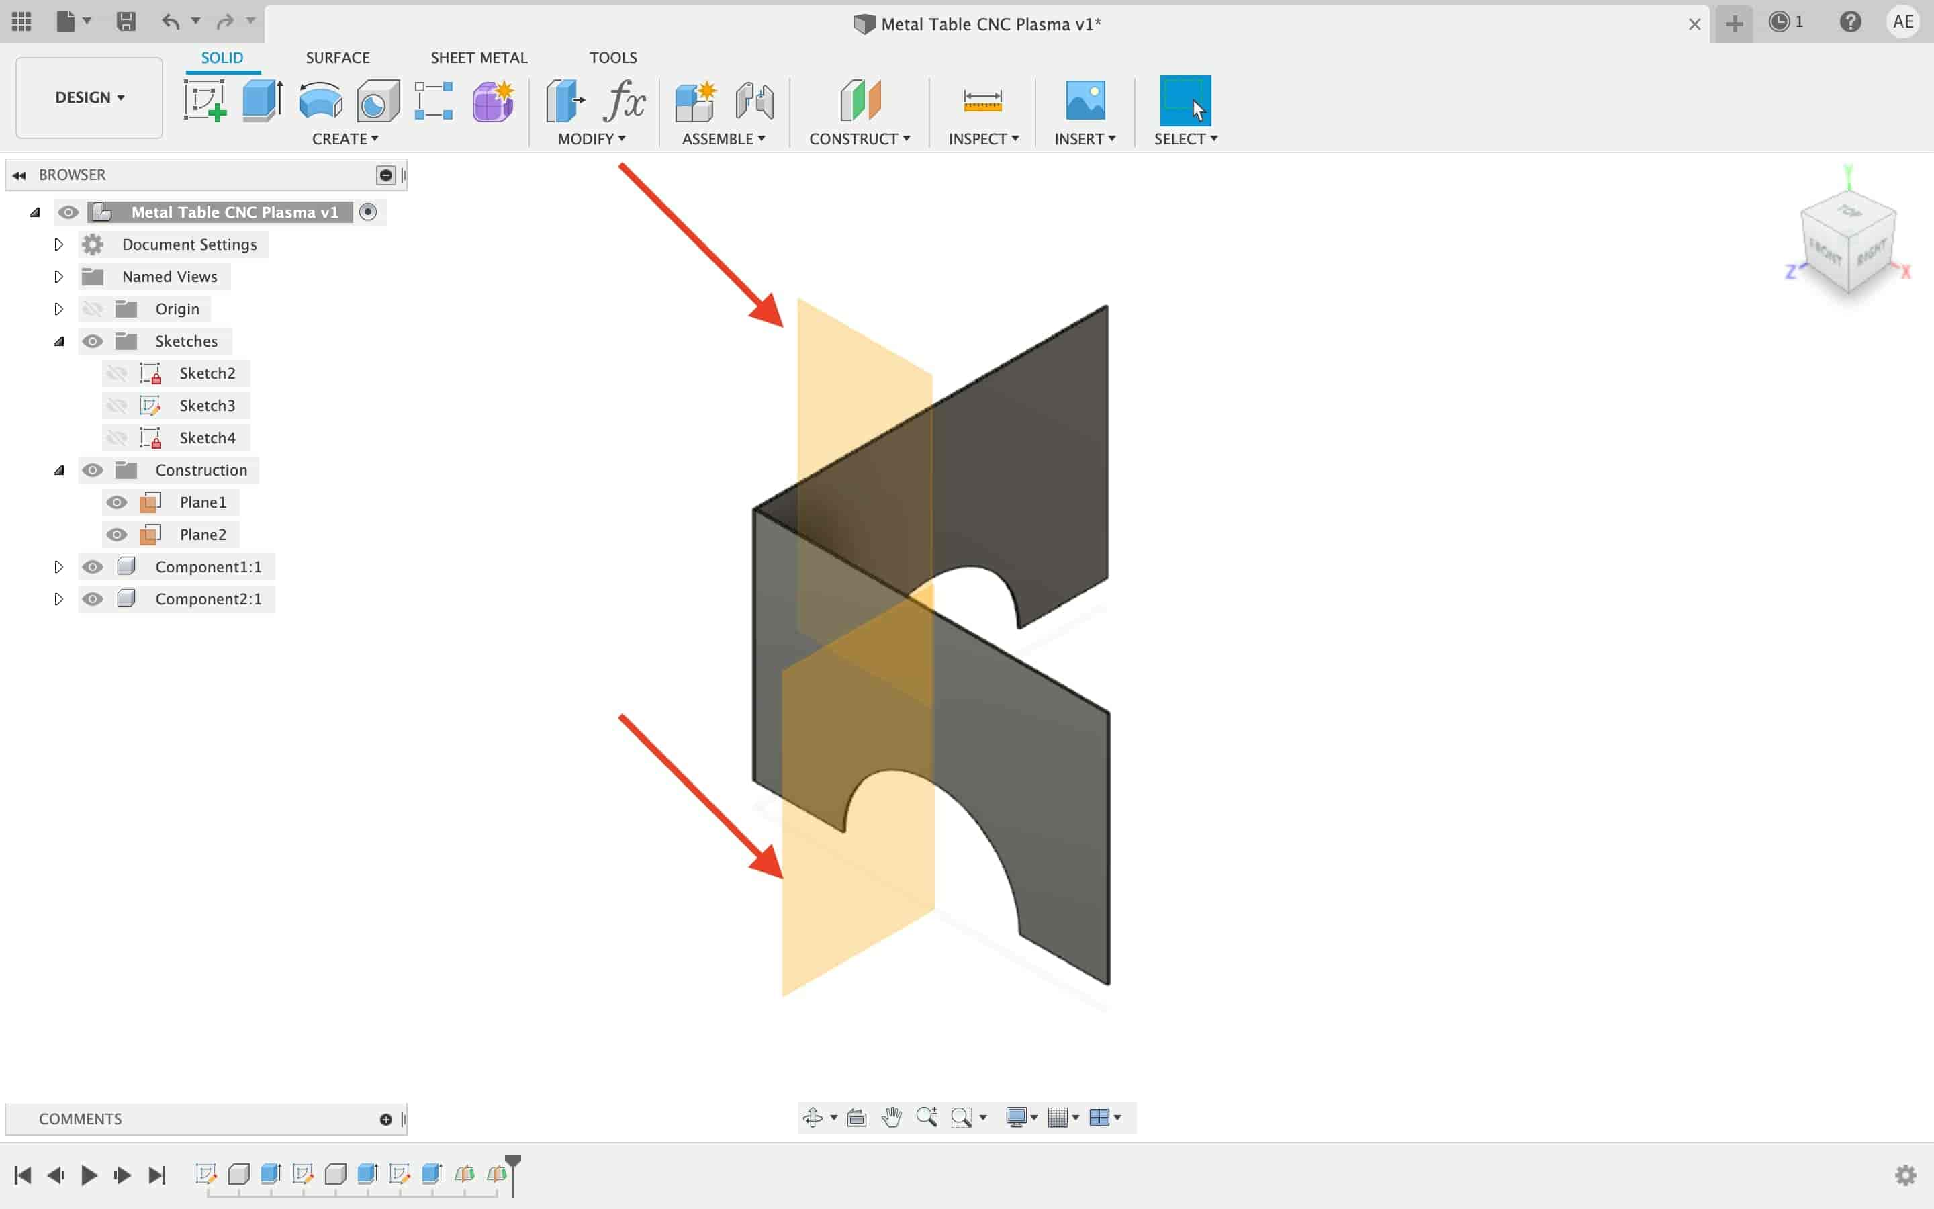Toggle visibility of Plane2 construction plane

tap(117, 533)
